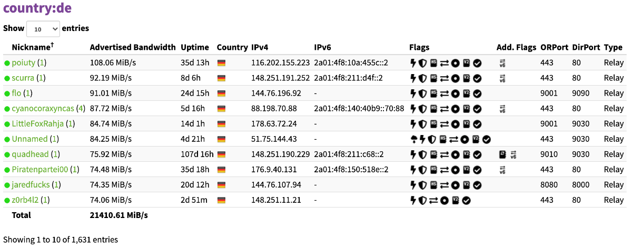
Task: Click the Stable disc flag of Piratenpartei00
Action: point(456,170)
